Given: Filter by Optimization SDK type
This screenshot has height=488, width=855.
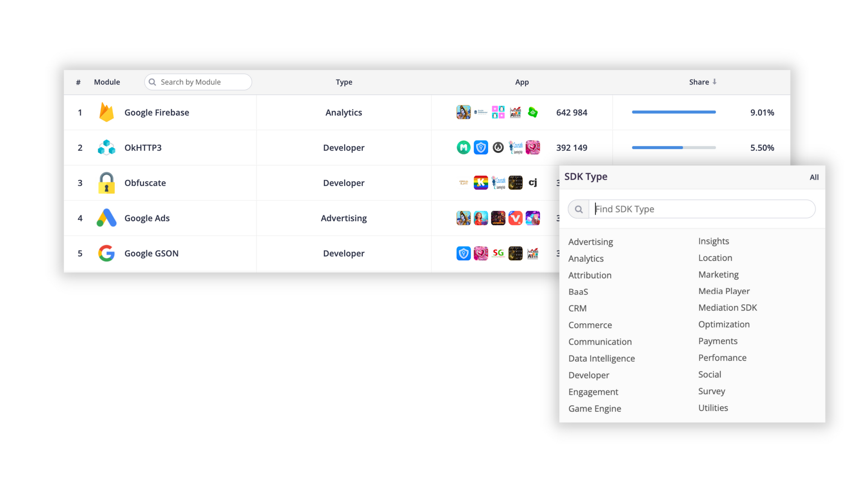Looking at the screenshot, I should point(724,324).
